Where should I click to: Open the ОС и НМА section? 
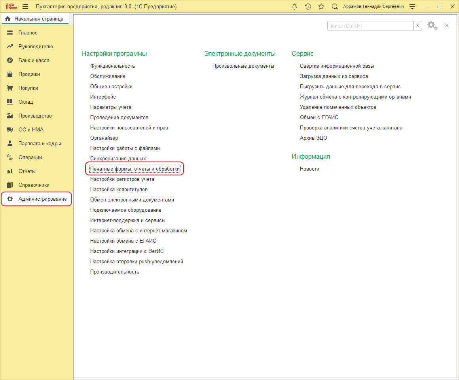[36, 130]
